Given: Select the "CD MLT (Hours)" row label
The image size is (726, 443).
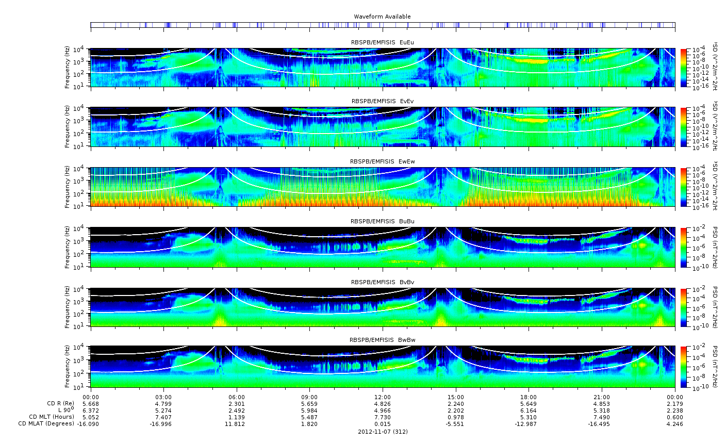Looking at the screenshot, I should 52,417.
